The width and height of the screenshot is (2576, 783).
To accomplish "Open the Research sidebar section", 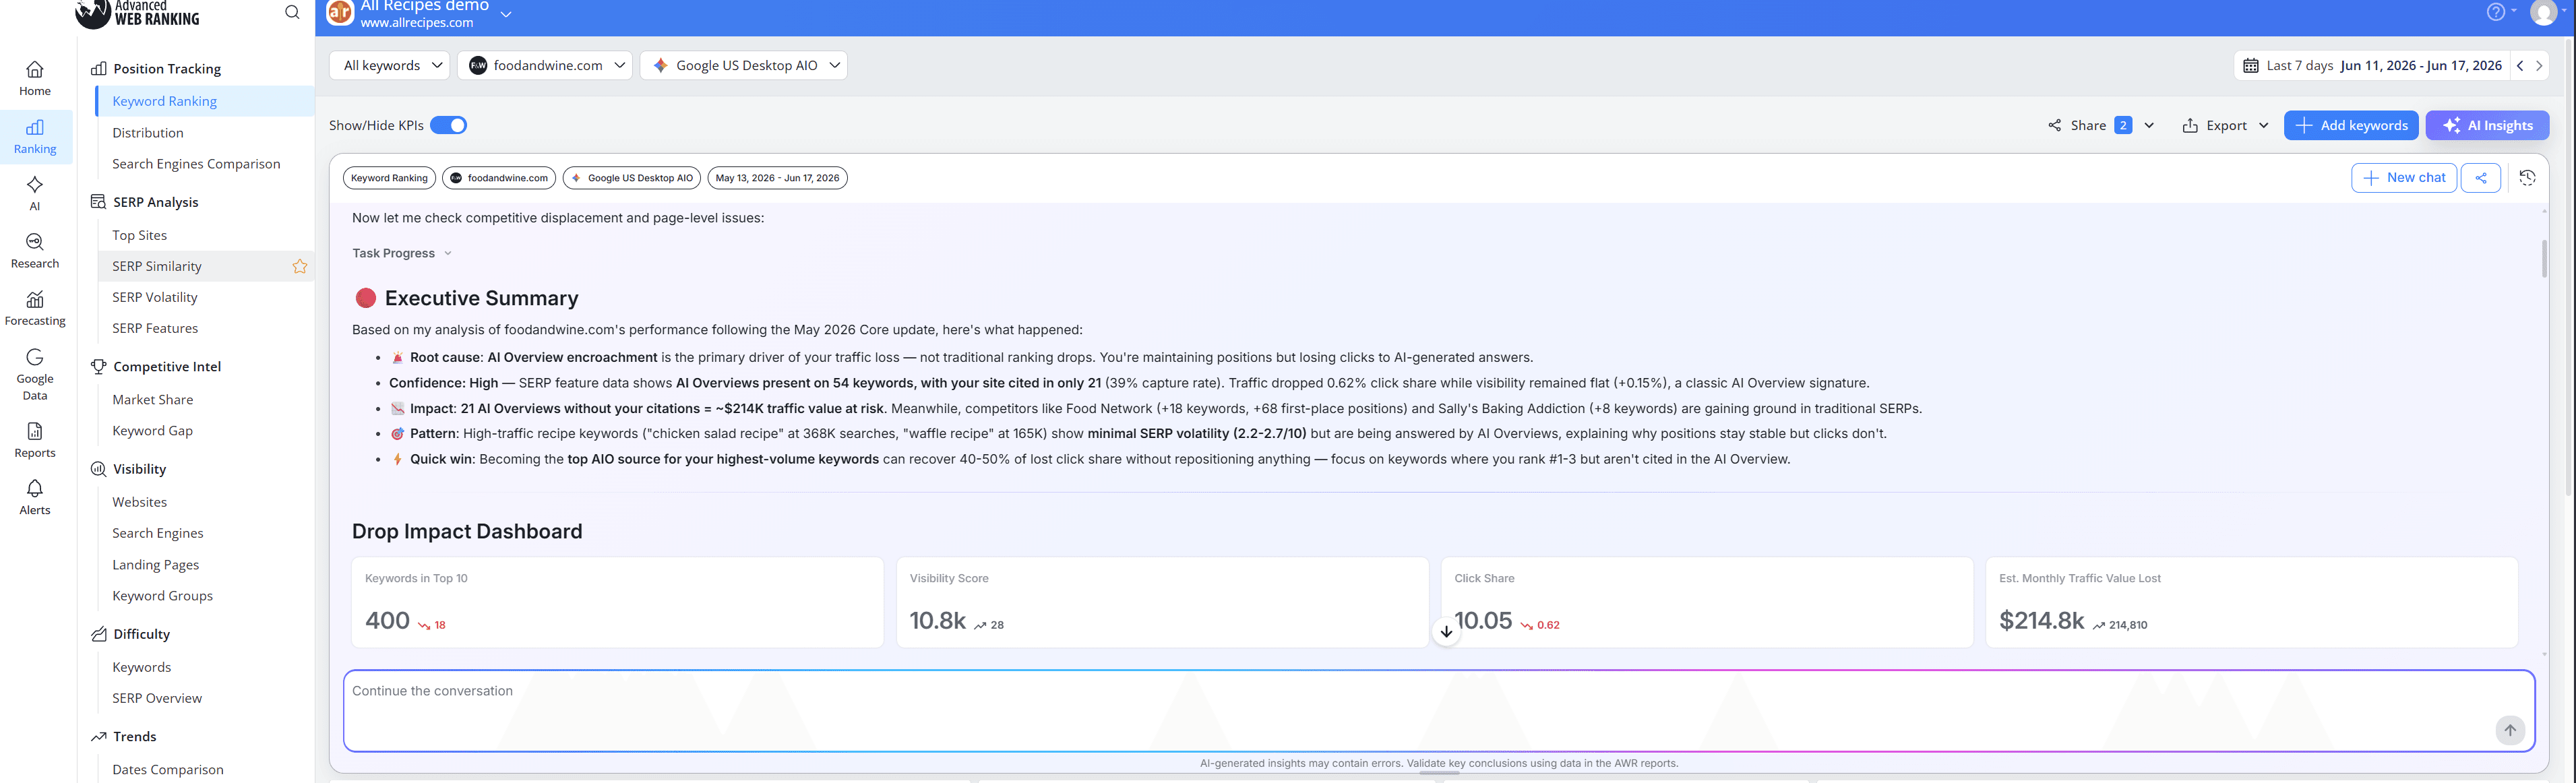I will click(35, 251).
